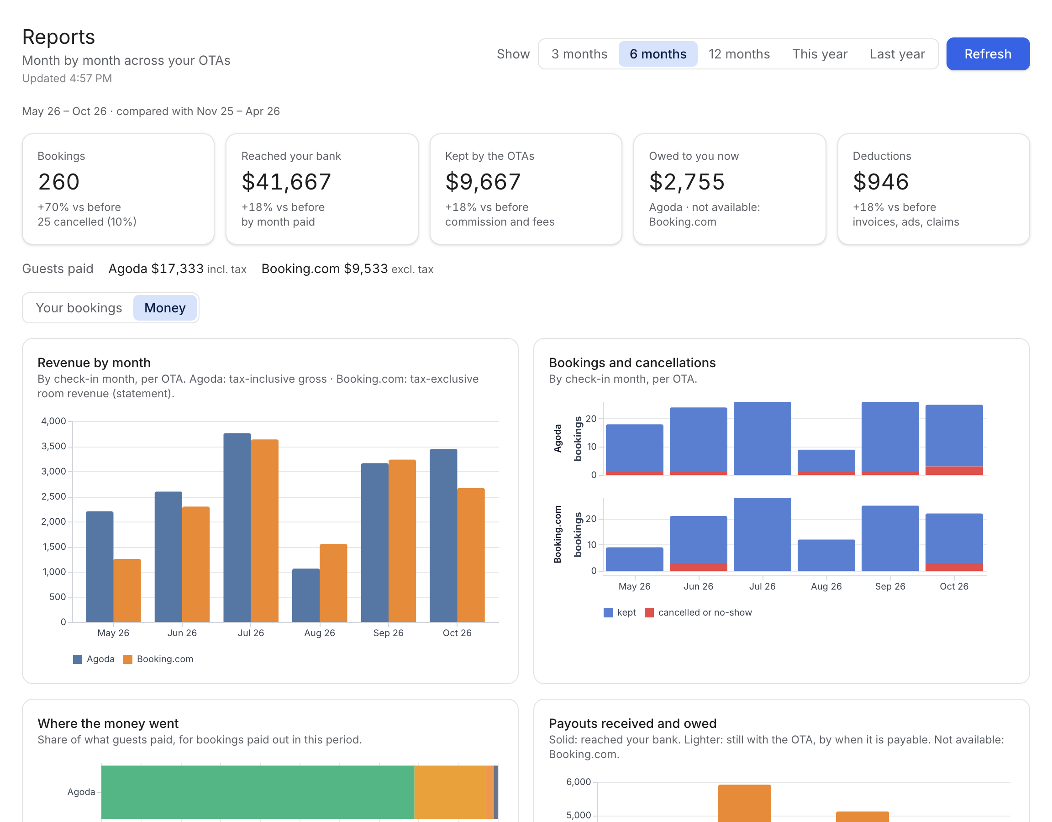The height and width of the screenshot is (822, 1052).
Task: Click the May 26 Agoda revenue bar
Action: tap(100, 567)
